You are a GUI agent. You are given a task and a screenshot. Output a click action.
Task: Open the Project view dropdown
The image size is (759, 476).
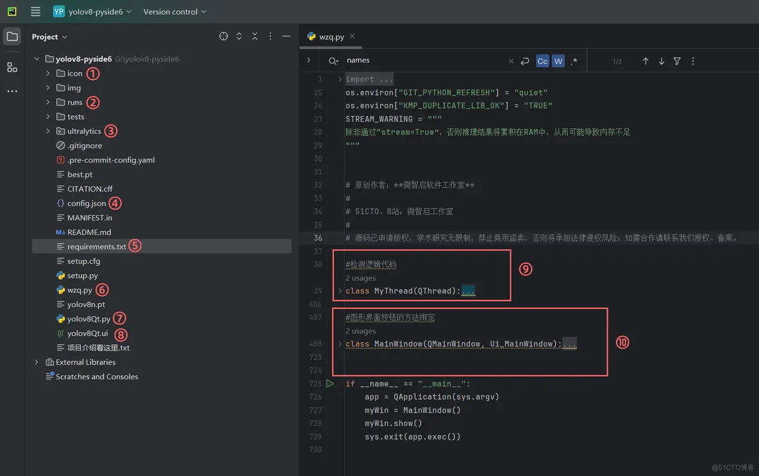point(49,37)
